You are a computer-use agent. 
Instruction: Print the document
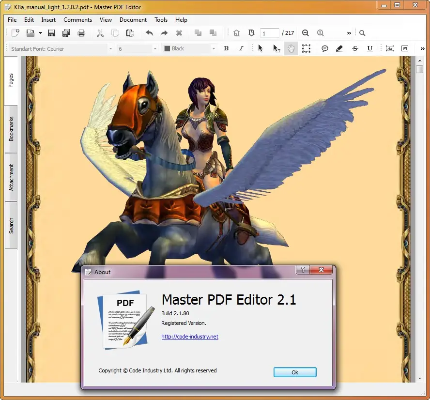pyautogui.click(x=81, y=33)
